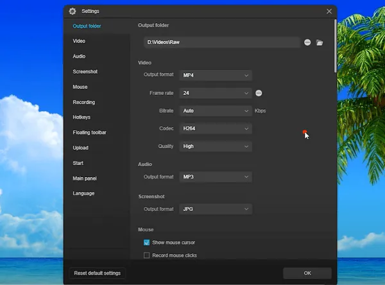Switch to the Recording settings section
Image resolution: width=385 pixels, height=285 pixels.
84,102
